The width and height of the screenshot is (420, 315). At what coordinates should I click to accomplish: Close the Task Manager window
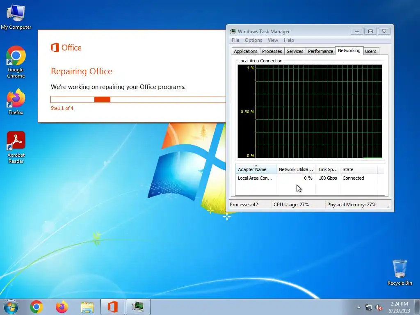click(x=384, y=32)
